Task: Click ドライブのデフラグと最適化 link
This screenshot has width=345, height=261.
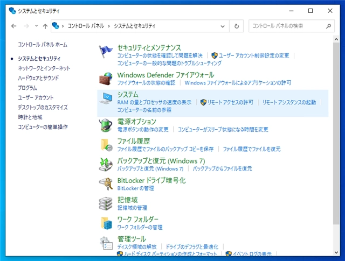Action: coord(192,247)
